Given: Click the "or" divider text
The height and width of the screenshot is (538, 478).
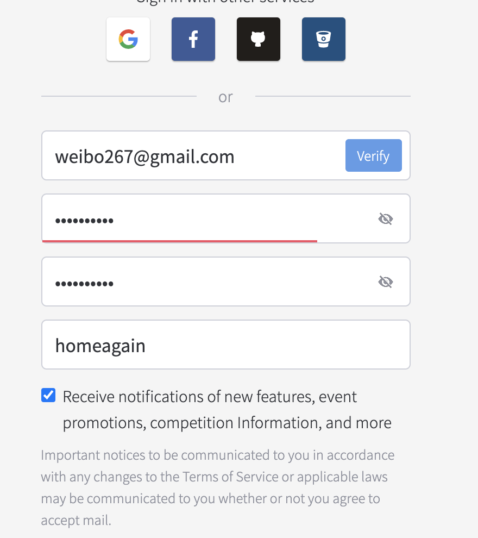Looking at the screenshot, I should (x=225, y=97).
